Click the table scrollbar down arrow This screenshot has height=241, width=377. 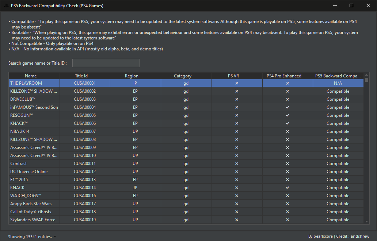[366, 222]
